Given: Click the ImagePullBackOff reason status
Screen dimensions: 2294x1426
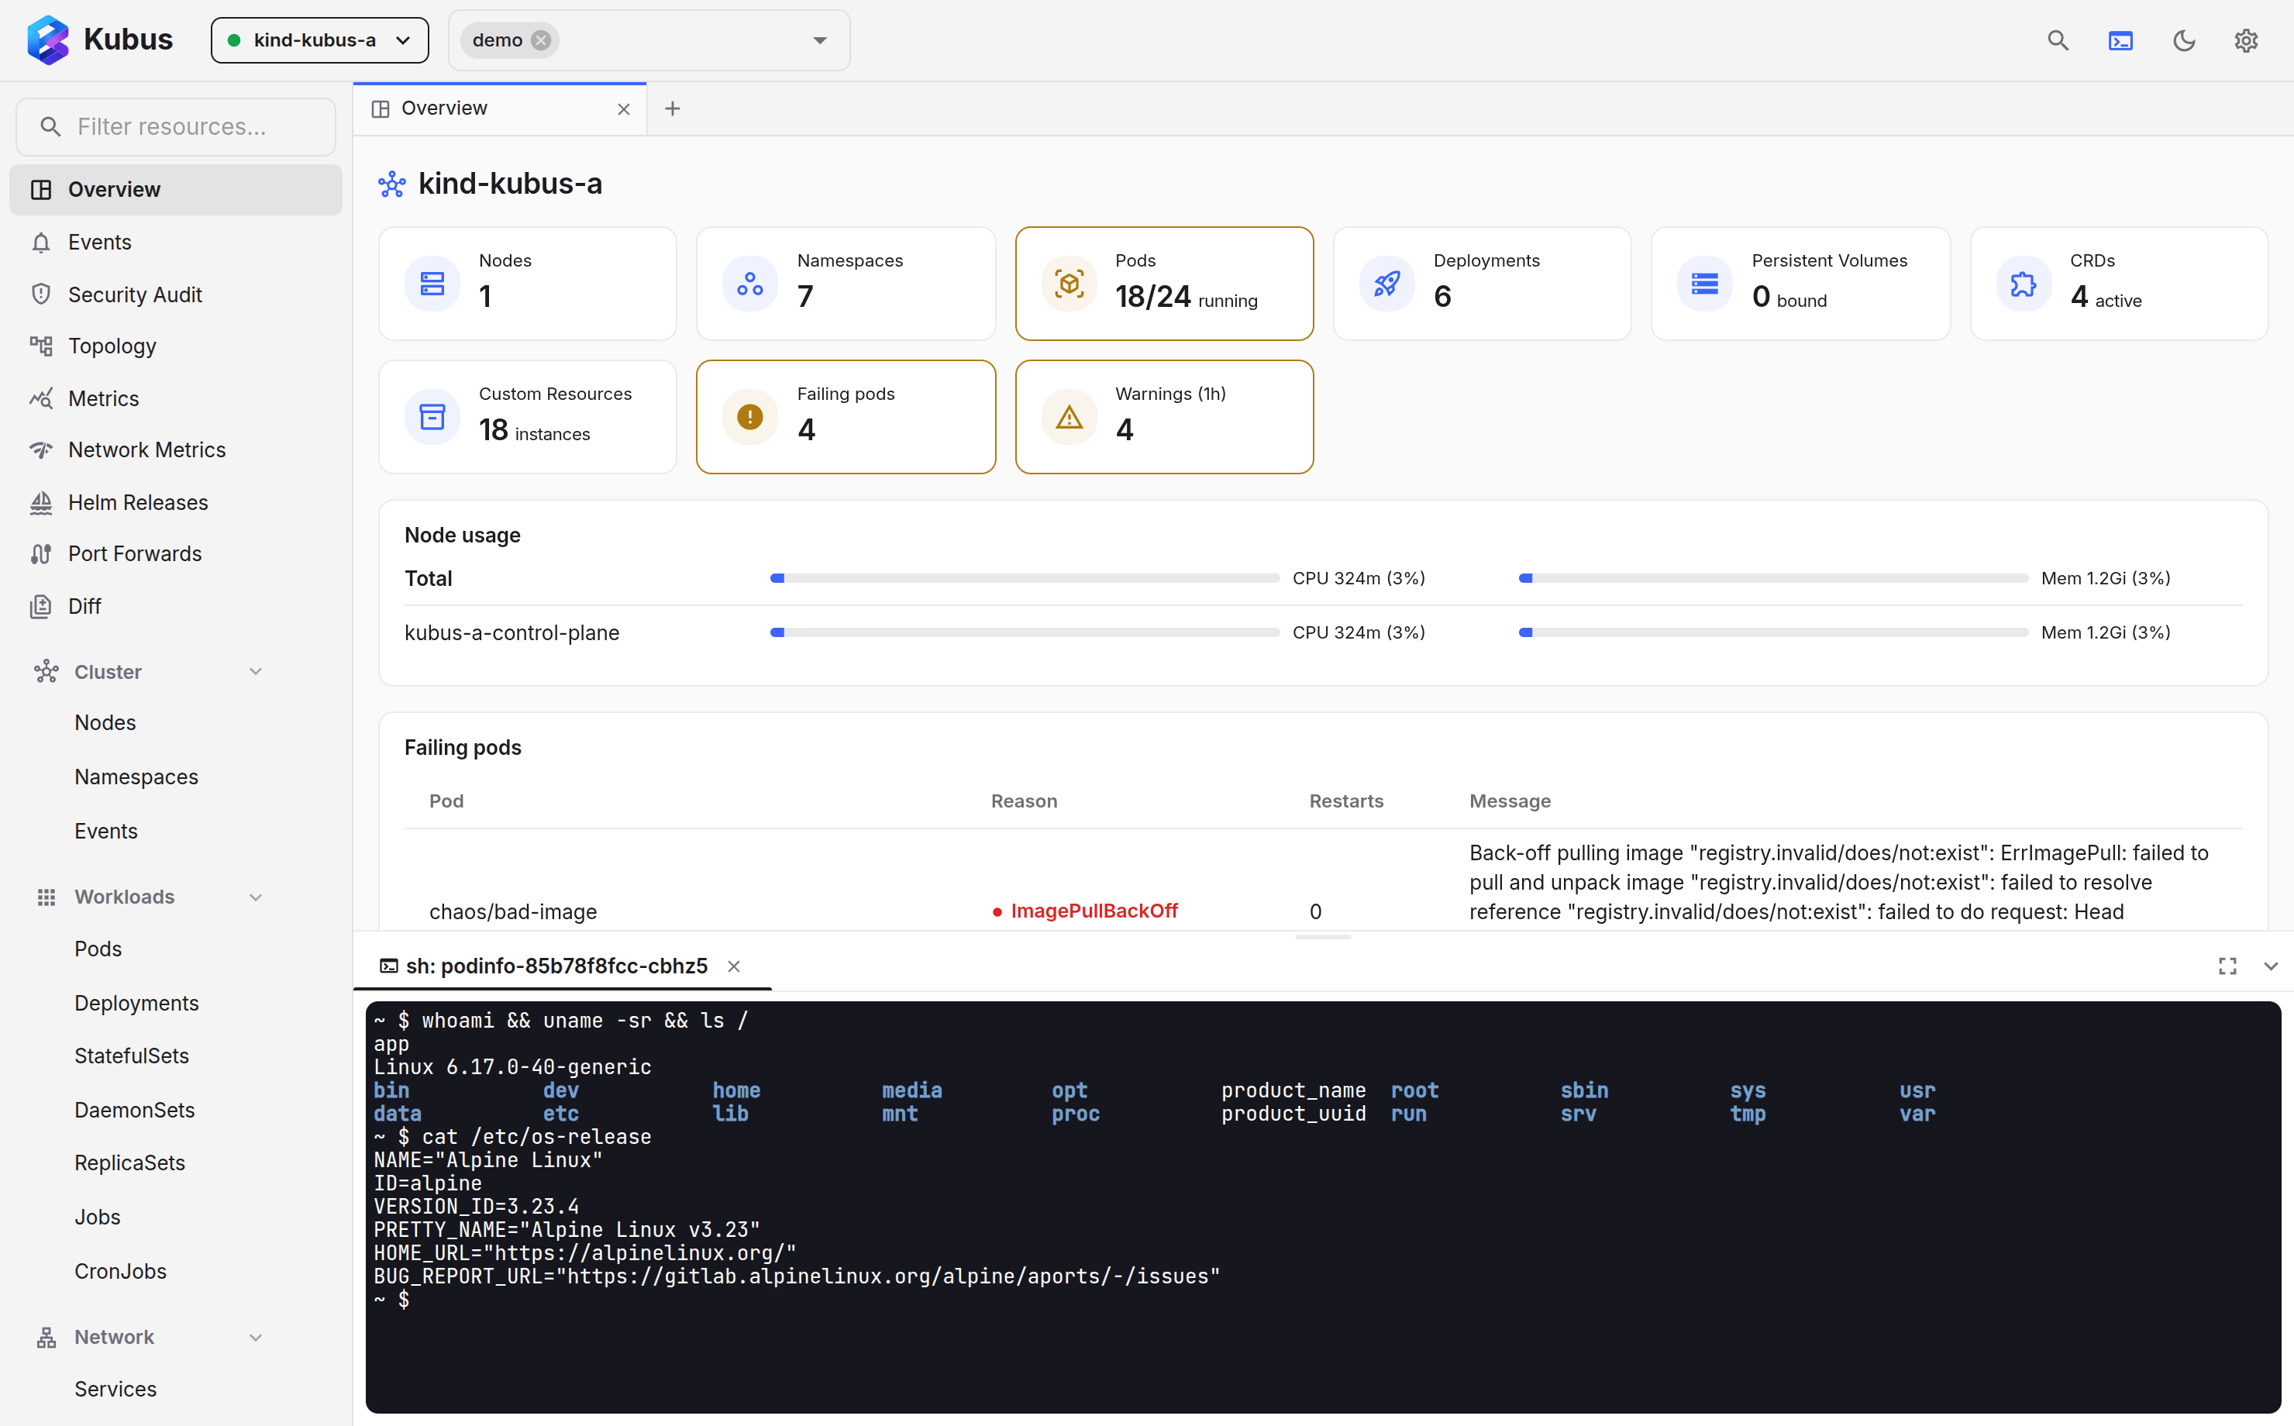Looking at the screenshot, I should pos(1084,911).
